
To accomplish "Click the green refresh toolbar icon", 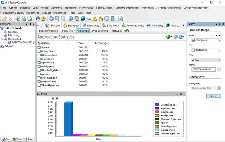I will coord(120,19).
